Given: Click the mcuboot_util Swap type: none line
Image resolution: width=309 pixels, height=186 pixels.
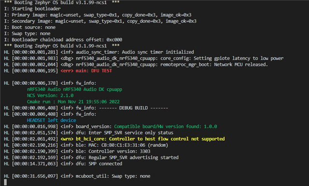Looking at the screenshot, I should (77, 176).
